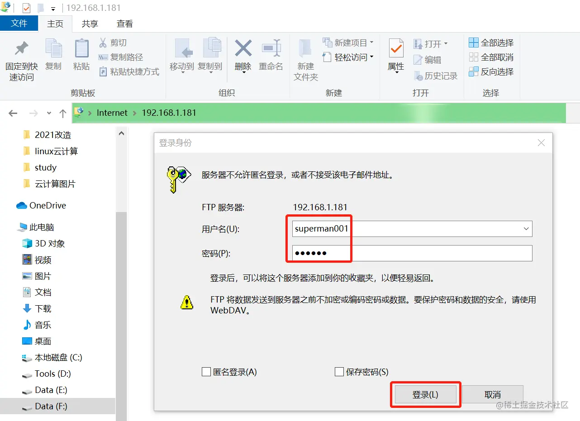Click the Forward arrow in navigation bar
The height and width of the screenshot is (421, 580).
click(33, 113)
